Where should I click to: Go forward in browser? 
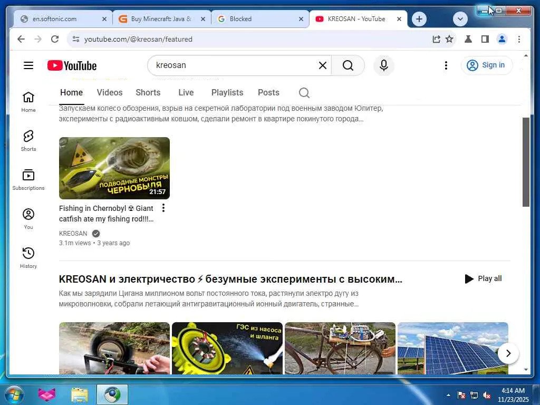tap(38, 39)
